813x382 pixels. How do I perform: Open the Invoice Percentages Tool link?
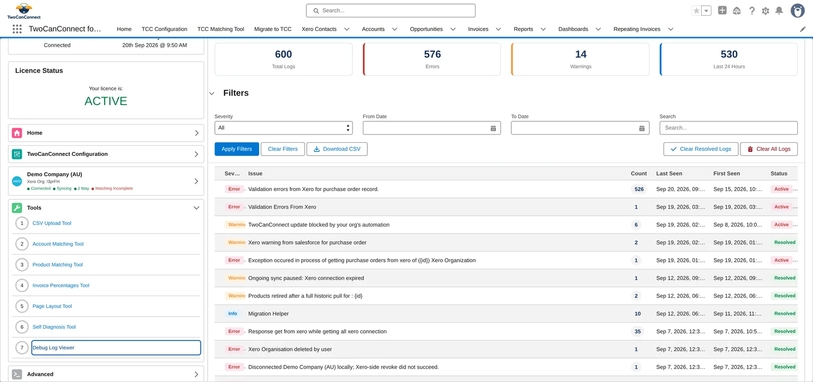[61, 285]
